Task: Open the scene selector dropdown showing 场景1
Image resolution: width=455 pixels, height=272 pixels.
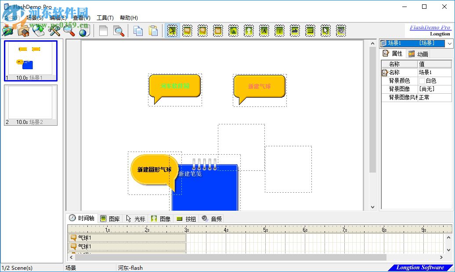Action: coord(449,43)
